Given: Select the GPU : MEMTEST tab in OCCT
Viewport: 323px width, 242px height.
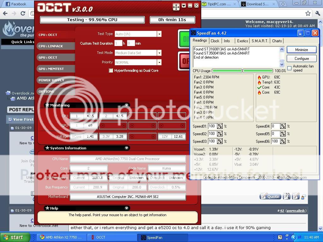Looking at the screenshot, I should pos(56,69).
